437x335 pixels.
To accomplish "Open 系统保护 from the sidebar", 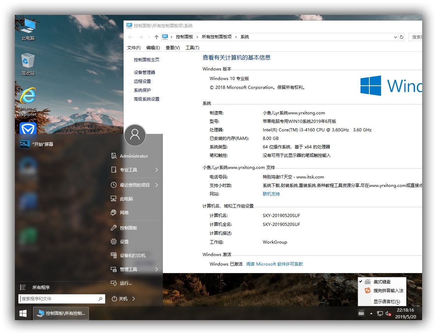I will (x=142, y=90).
